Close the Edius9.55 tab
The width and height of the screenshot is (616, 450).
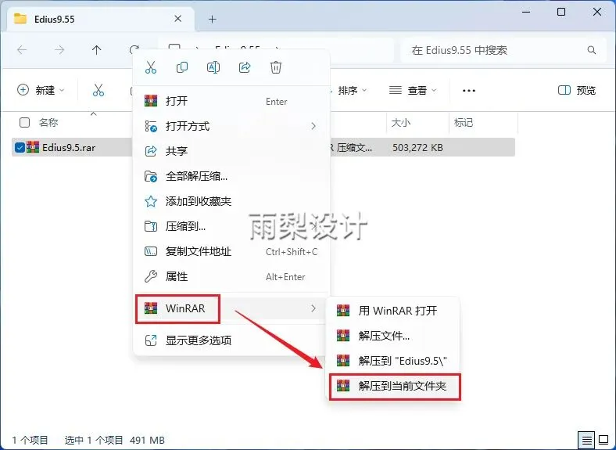coord(177,19)
